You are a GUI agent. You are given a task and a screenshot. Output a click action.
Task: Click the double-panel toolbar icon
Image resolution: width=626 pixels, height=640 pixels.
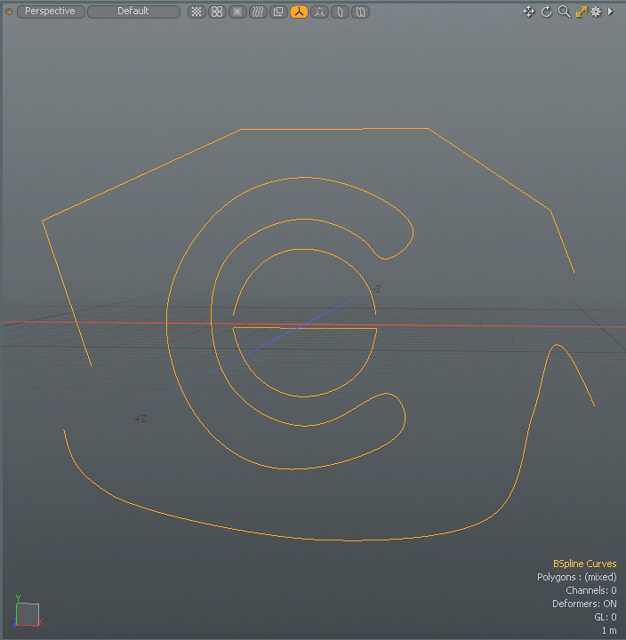click(x=360, y=12)
